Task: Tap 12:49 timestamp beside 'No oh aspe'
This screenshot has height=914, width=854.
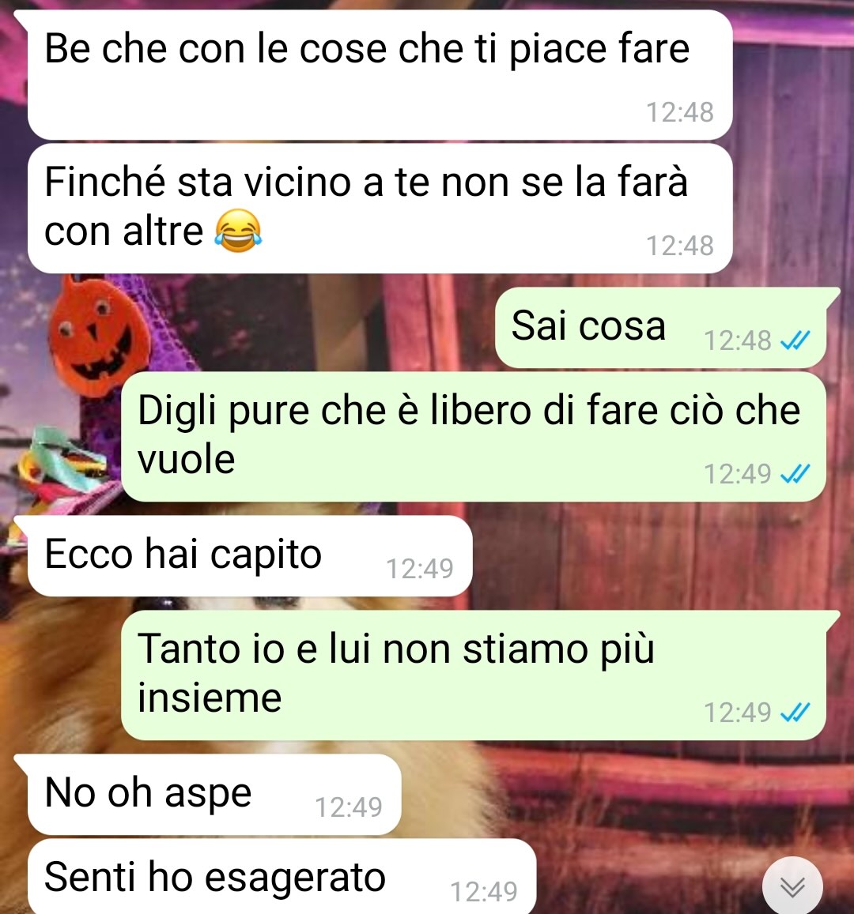Action: [348, 807]
